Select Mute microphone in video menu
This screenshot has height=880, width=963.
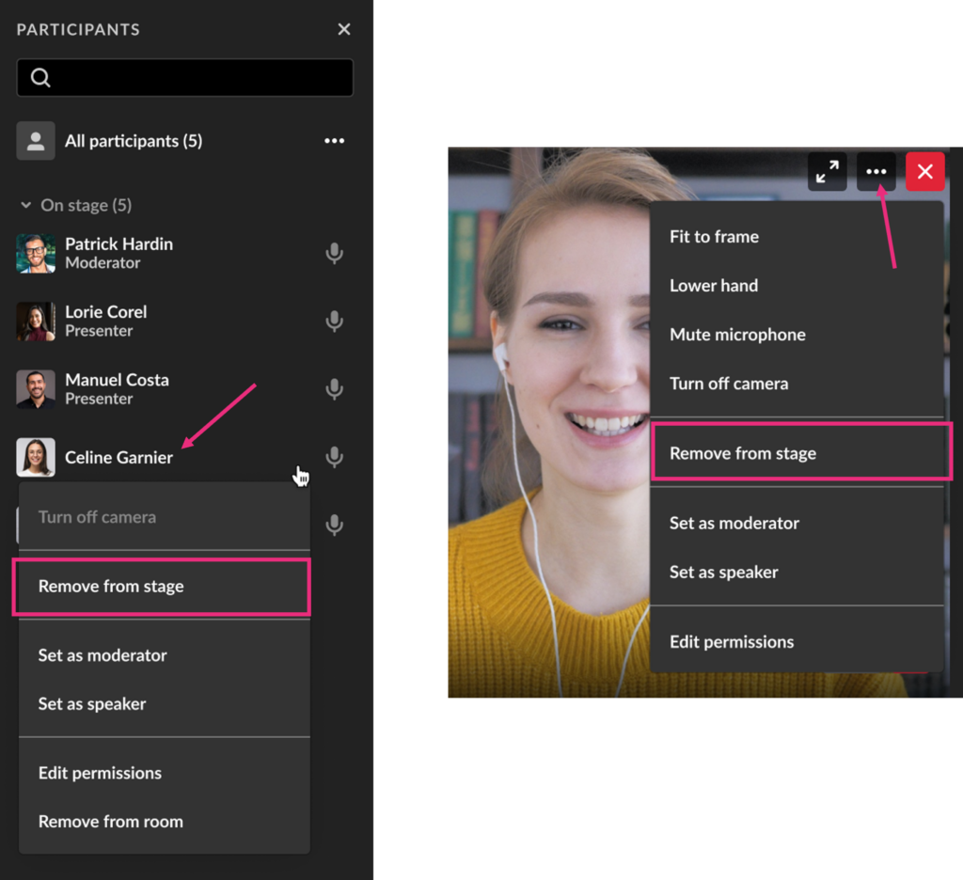tap(737, 335)
